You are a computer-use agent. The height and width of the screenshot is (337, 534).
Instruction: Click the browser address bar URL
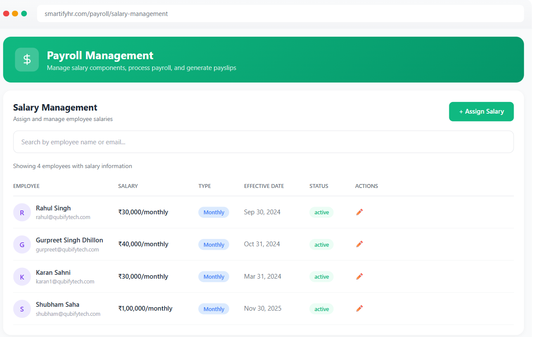[106, 14]
